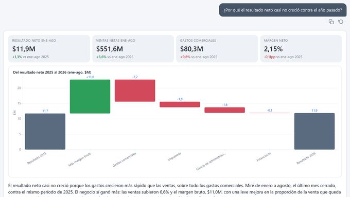Screen dimensions: 350x197
Task: Click the Gastos de administraci... axis label
Action: click(211, 162)
